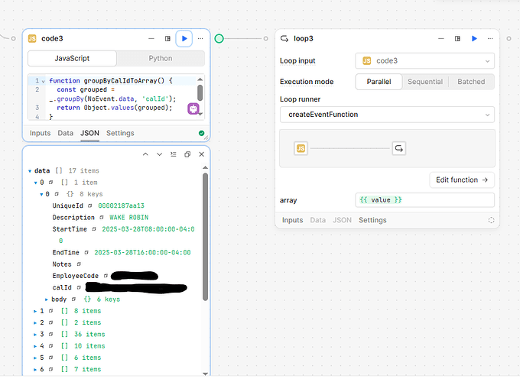Collapse the code3 block with minimize dash
The height and width of the screenshot is (382, 520).
[x=151, y=39]
